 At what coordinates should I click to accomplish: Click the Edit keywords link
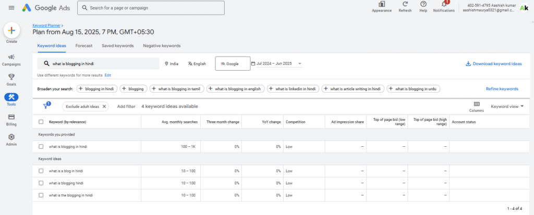pos(107,75)
